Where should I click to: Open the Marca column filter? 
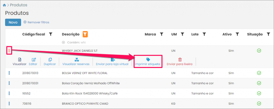(162, 34)
